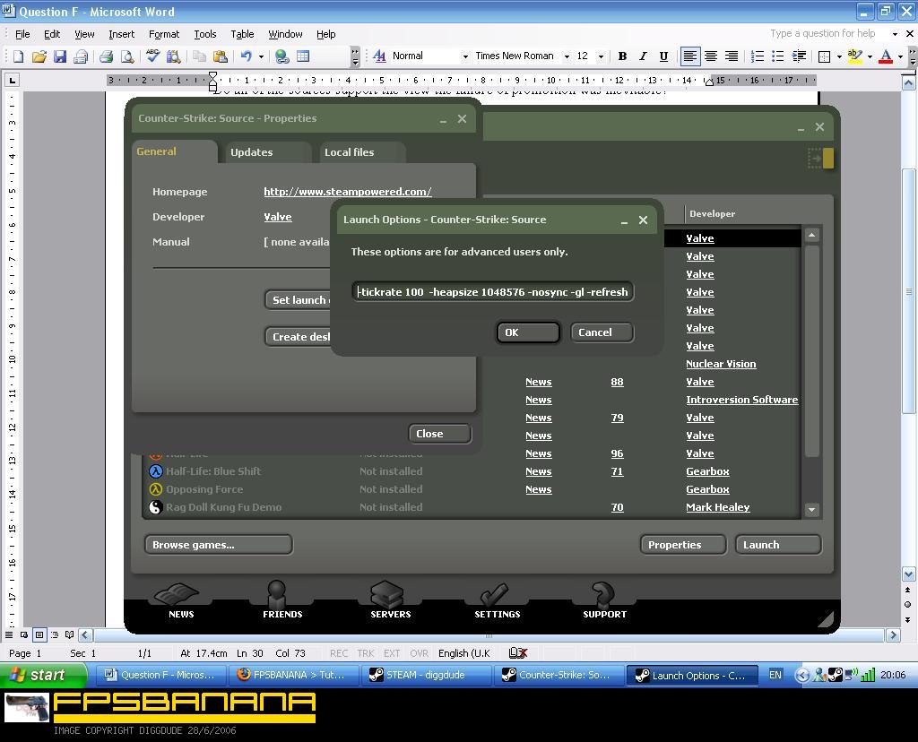This screenshot has width=918, height=742.
Task: Toggle Align Left paragraph alignment
Action: [690, 56]
